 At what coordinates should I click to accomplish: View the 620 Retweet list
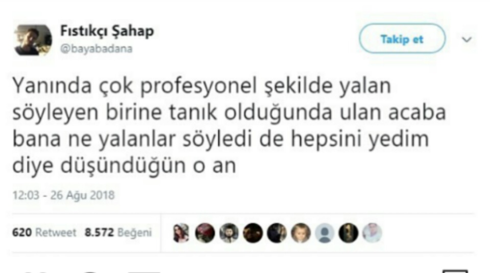tap(44, 232)
